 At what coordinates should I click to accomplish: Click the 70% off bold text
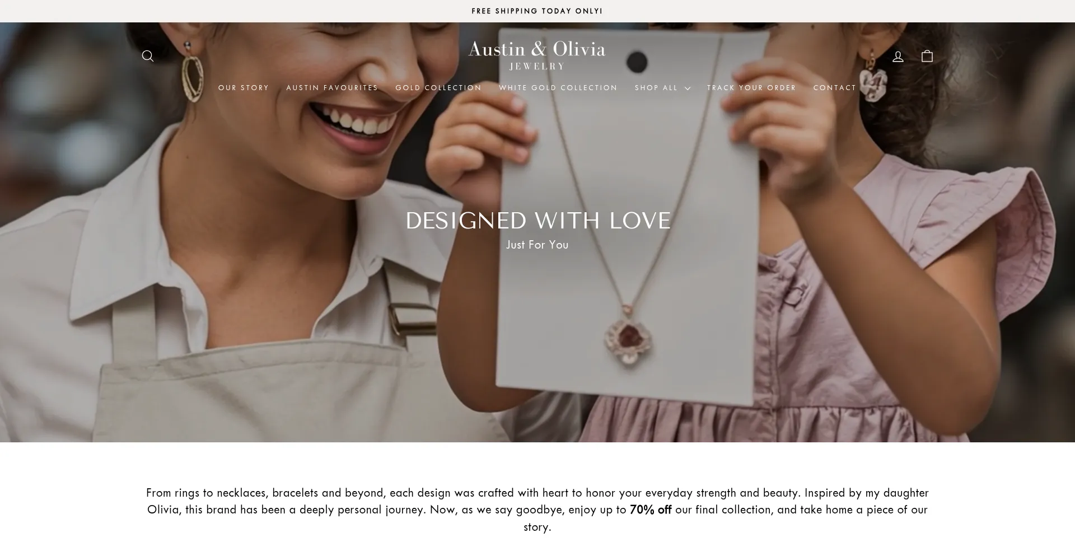[651, 510]
